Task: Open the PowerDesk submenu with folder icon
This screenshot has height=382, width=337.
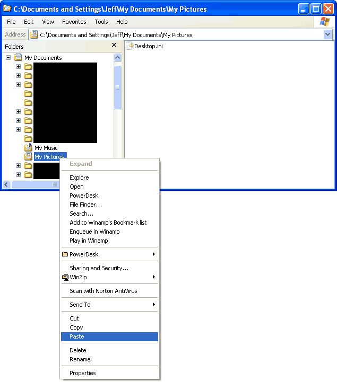Action: tap(109, 254)
